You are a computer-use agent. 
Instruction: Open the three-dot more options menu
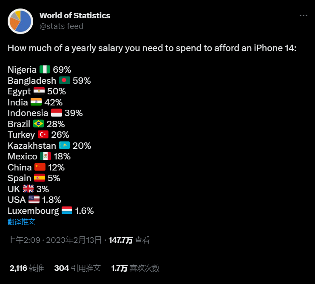pos(303,16)
